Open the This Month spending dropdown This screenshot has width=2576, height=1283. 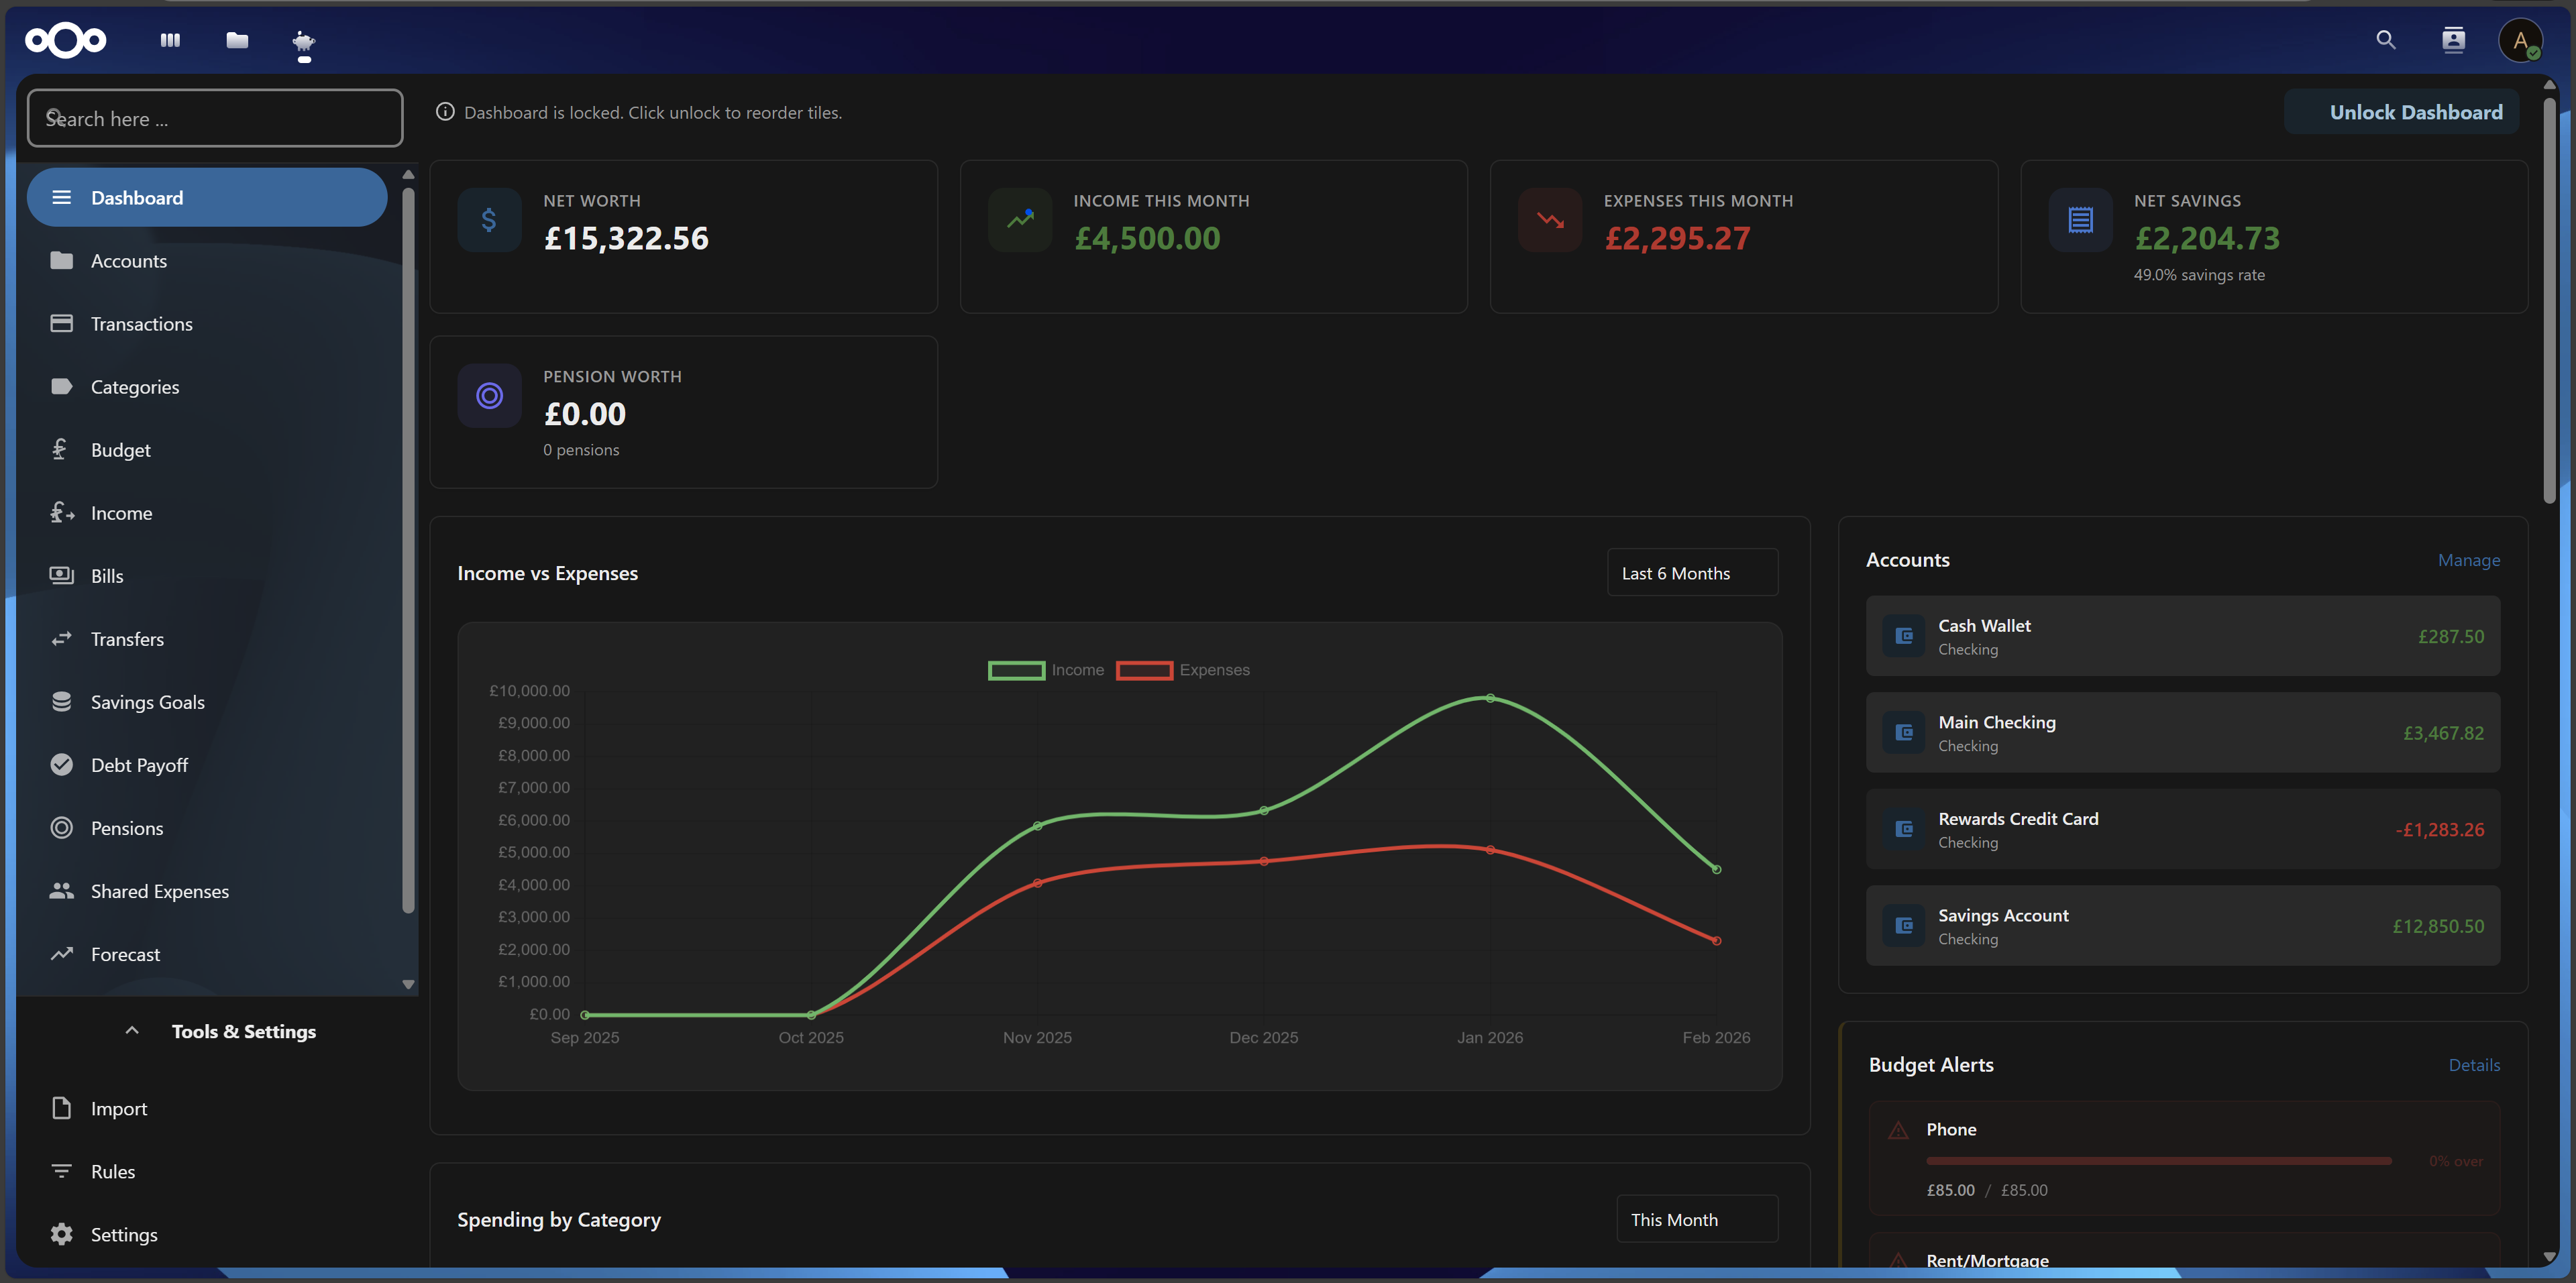1697,1219
